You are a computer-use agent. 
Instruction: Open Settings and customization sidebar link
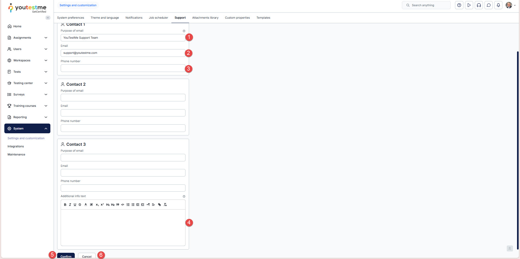point(26,138)
